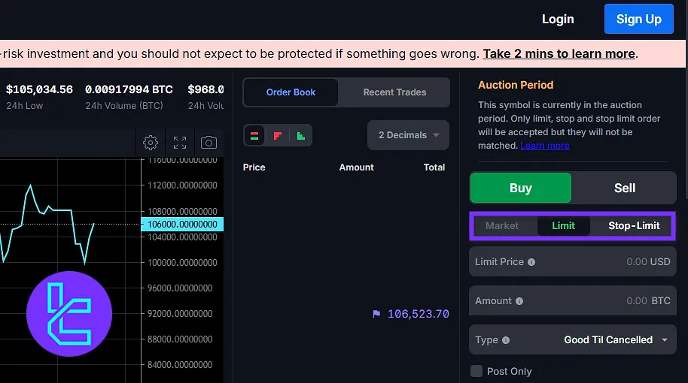Click the order Type info icon

pyautogui.click(x=506, y=340)
